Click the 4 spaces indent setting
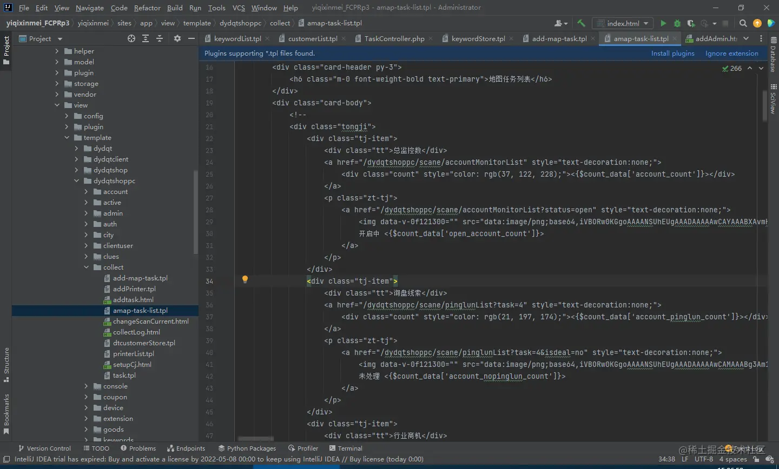Screen dimensions: 779x469 [x=733, y=459]
